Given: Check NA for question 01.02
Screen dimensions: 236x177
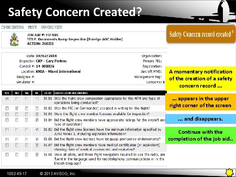Looking at the screenshot, I should point(27,108).
